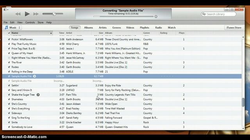Click the Next track fast-forward button

[36, 14]
